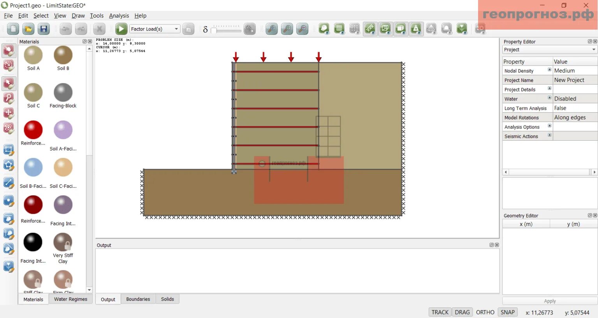Select the sidebar Zoom magnifier tool
Screen dimensions: 598x318
pos(9,98)
